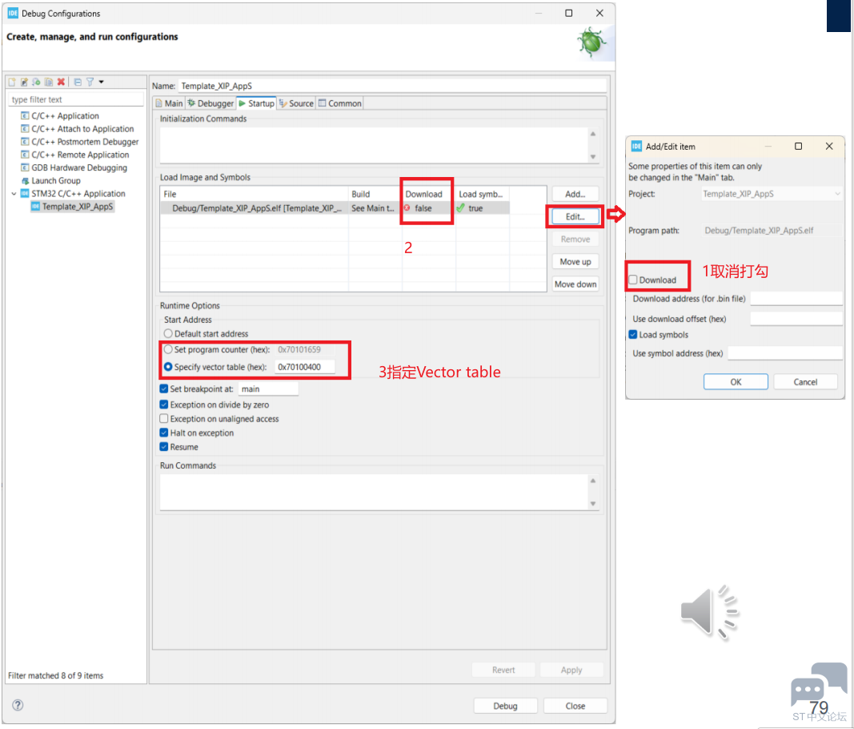Image resolution: width=854 pixels, height=729 pixels.
Task: Switch to the Common tab
Action: (x=340, y=103)
